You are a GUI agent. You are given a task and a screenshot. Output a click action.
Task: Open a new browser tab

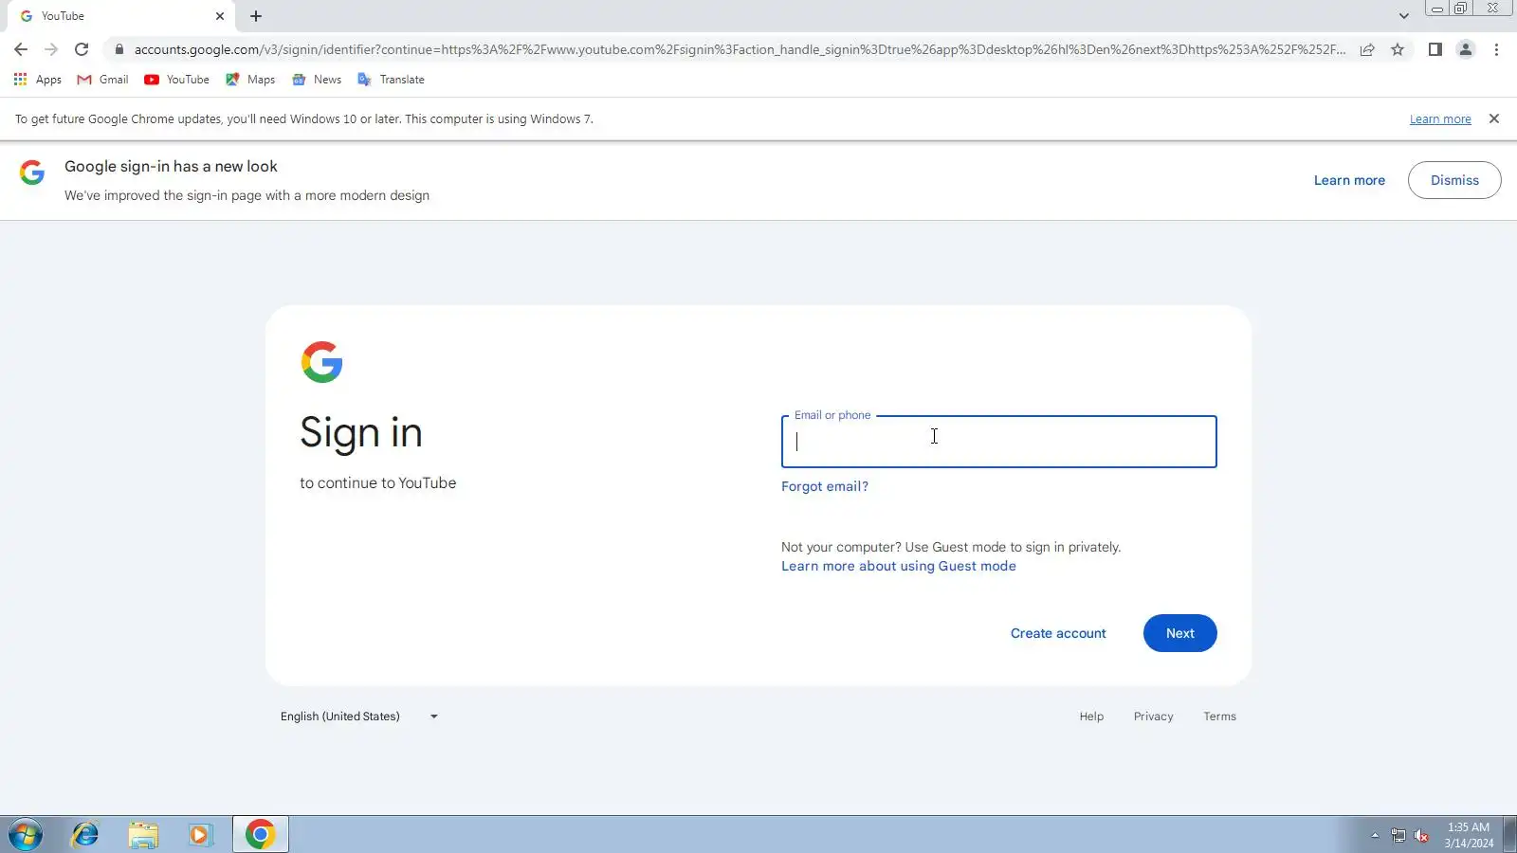pos(256,16)
